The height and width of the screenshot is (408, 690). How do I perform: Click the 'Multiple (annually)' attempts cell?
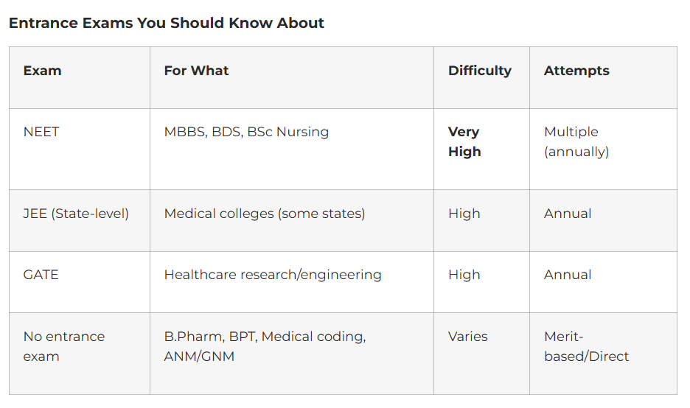coord(576,141)
